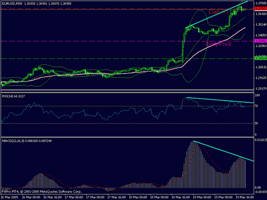The width and height of the screenshot is (267, 200).
Task: Click the '17 Mar 00:00' time label
Action: 74,197
